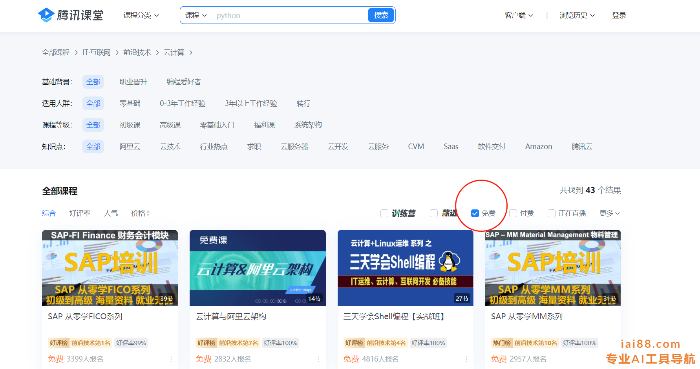
Task: Filter by 0-3年工作经验
Action: pos(183,104)
